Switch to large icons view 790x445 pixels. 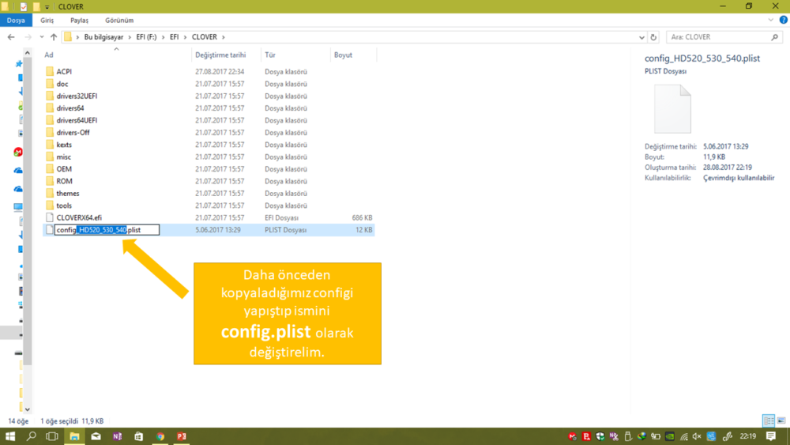pos(780,421)
